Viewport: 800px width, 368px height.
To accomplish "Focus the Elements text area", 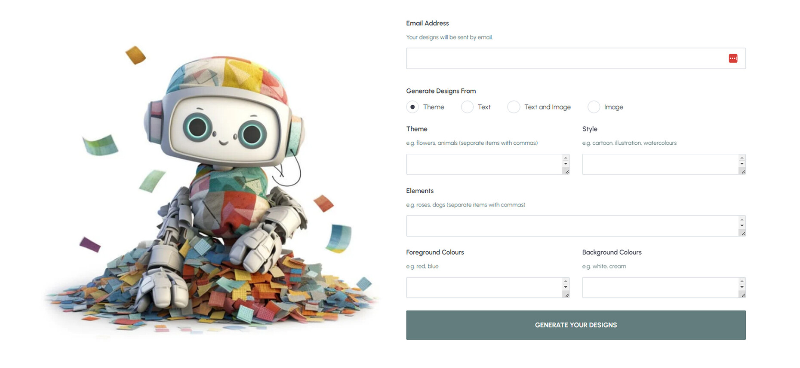I will click(572, 226).
